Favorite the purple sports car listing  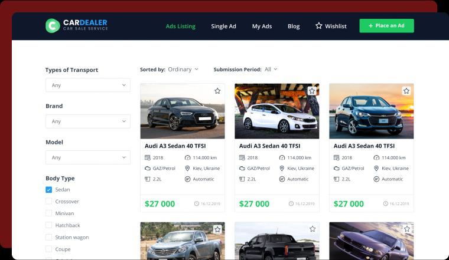pos(407,229)
